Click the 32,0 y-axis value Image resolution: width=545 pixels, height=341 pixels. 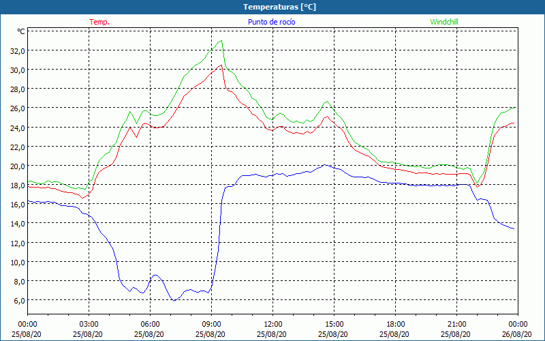pos(18,50)
